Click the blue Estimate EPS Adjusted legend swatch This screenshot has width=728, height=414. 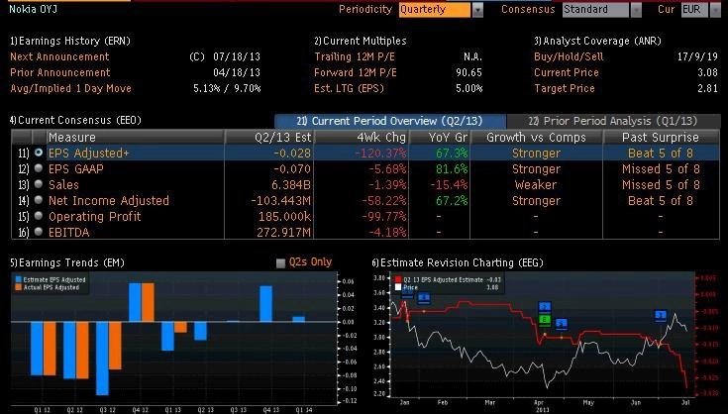point(19,280)
